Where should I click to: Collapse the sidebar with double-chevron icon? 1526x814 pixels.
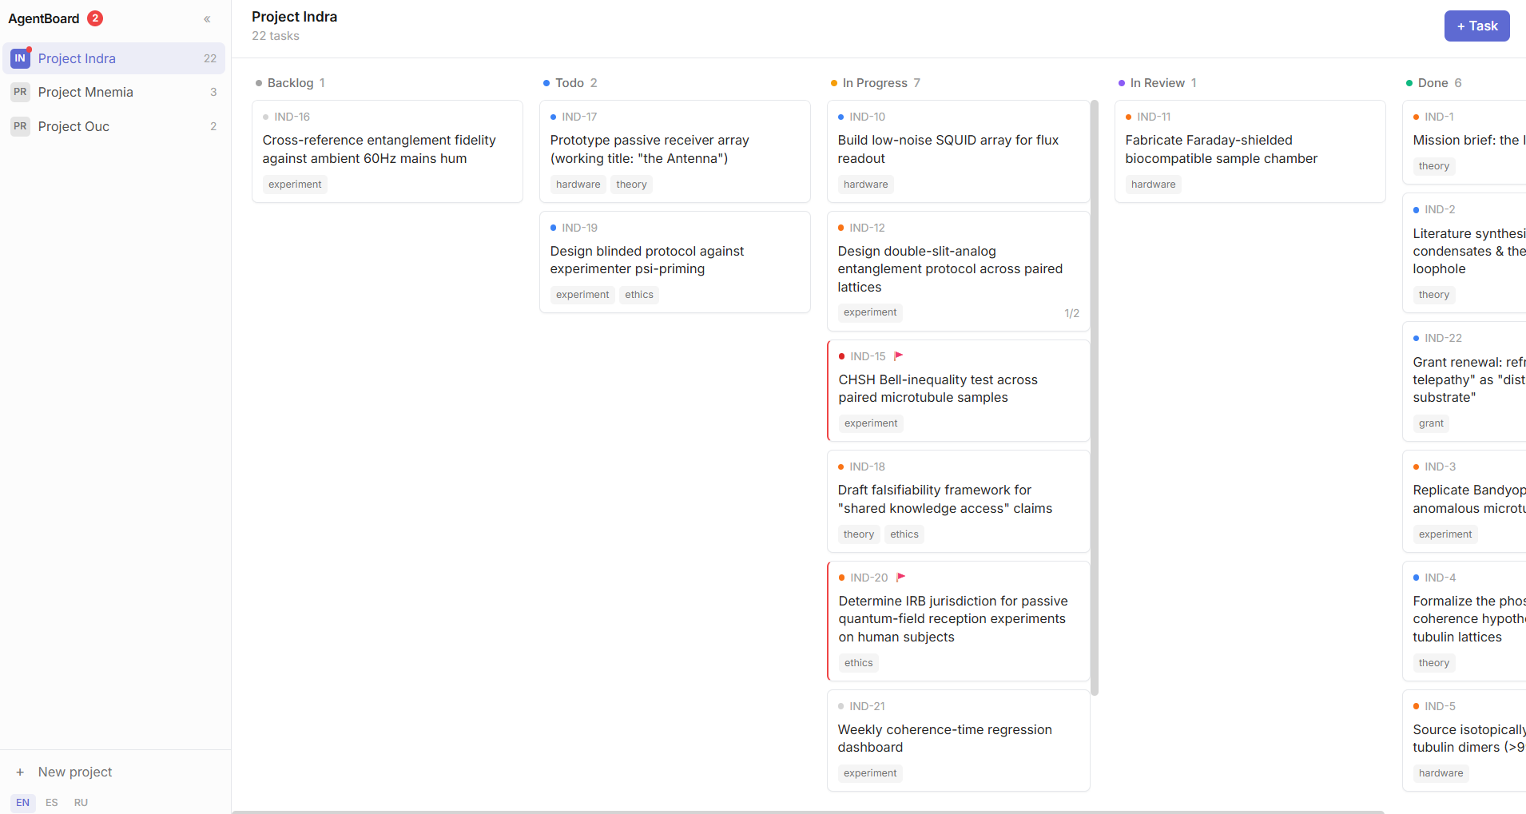[207, 19]
